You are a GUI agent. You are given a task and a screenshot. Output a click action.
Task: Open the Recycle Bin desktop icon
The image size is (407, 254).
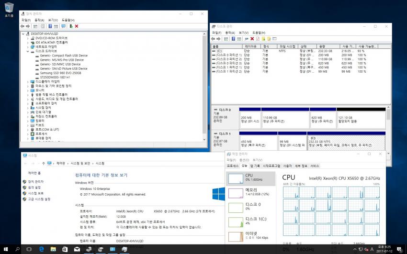click(9, 10)
